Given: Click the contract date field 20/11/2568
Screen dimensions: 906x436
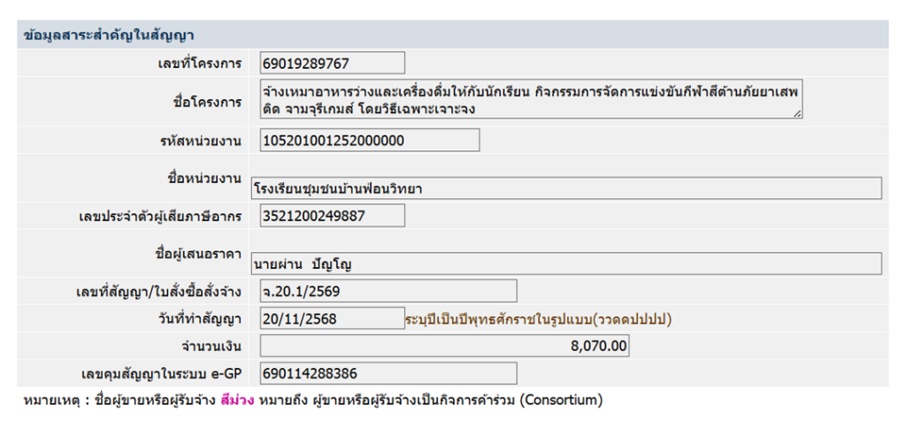Looking at the screenshot, I should click(x=333, y=318).
